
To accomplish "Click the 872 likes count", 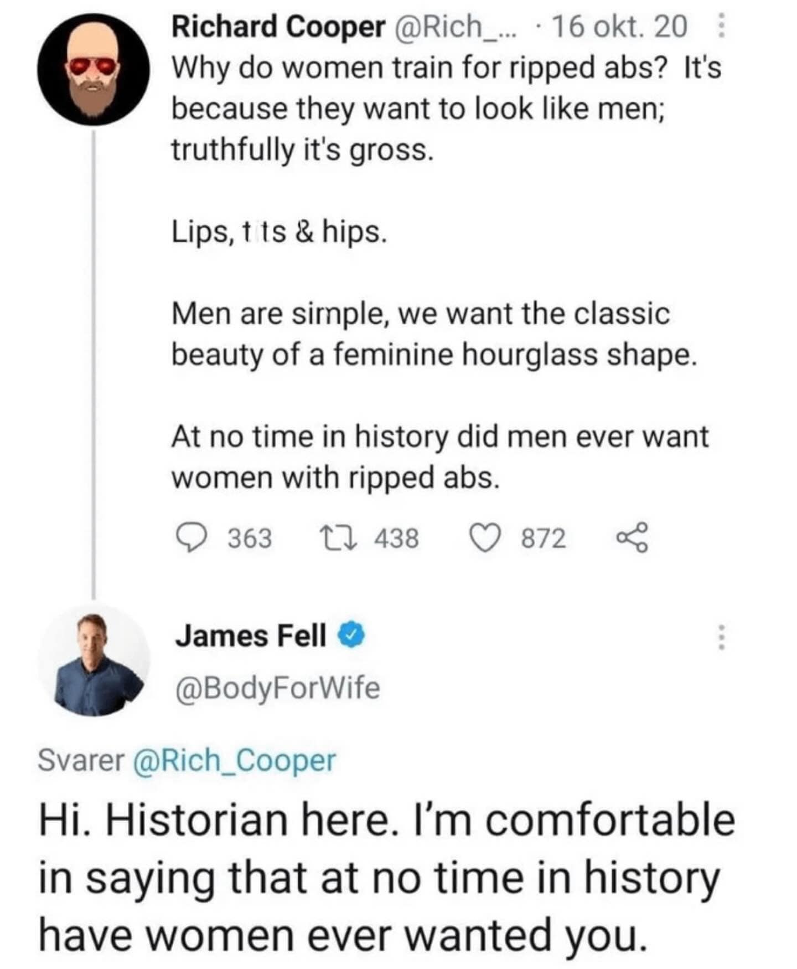I will click(544, 538).
